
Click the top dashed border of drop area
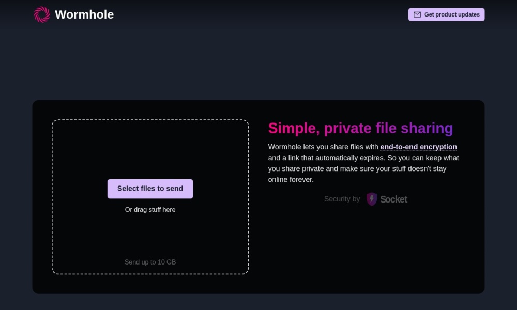150,120
